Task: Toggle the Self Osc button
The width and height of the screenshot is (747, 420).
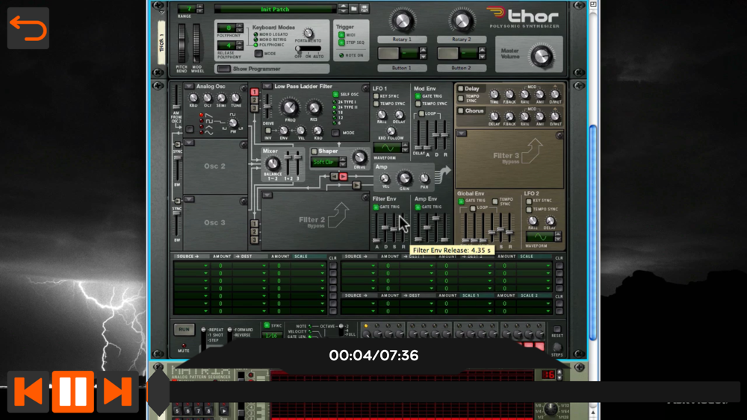Action: [x=336, y=94]
